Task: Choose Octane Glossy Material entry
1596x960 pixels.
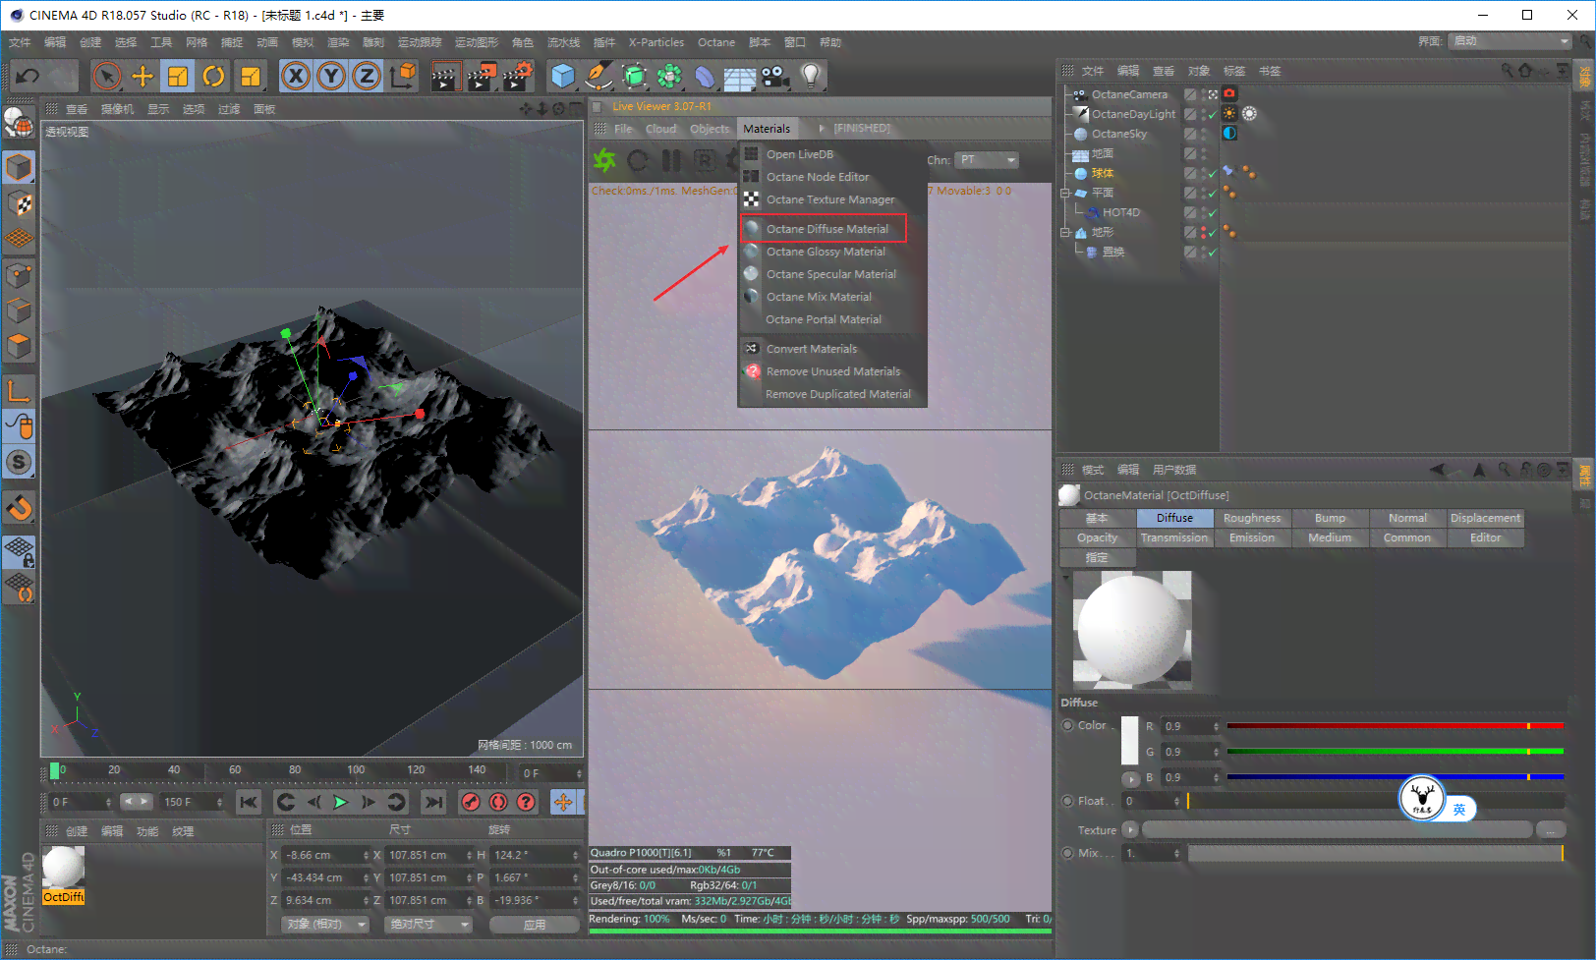Action: click(826, 252)
